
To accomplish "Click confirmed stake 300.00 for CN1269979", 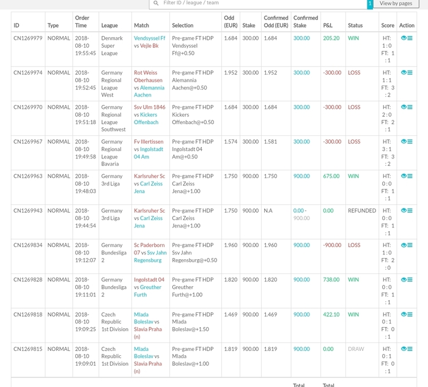I will 301,38.
